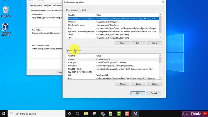Select IntelliJ IDEA Community Edition user variable
Screen dimensions: 208x117
point(113,19)
